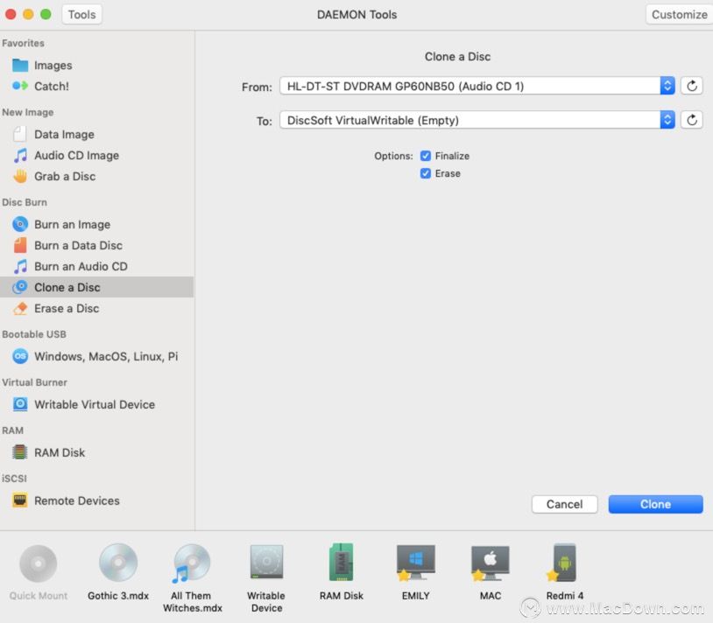Click the Quick Mount disc icon
This screenshot has height=623, width=713.
point(39,563)
